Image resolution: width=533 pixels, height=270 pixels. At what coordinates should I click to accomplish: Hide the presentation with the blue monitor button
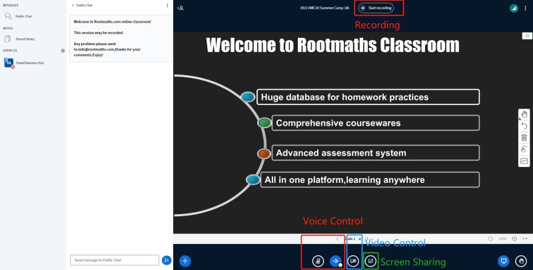pyautogui.click(x=504, y=261)
